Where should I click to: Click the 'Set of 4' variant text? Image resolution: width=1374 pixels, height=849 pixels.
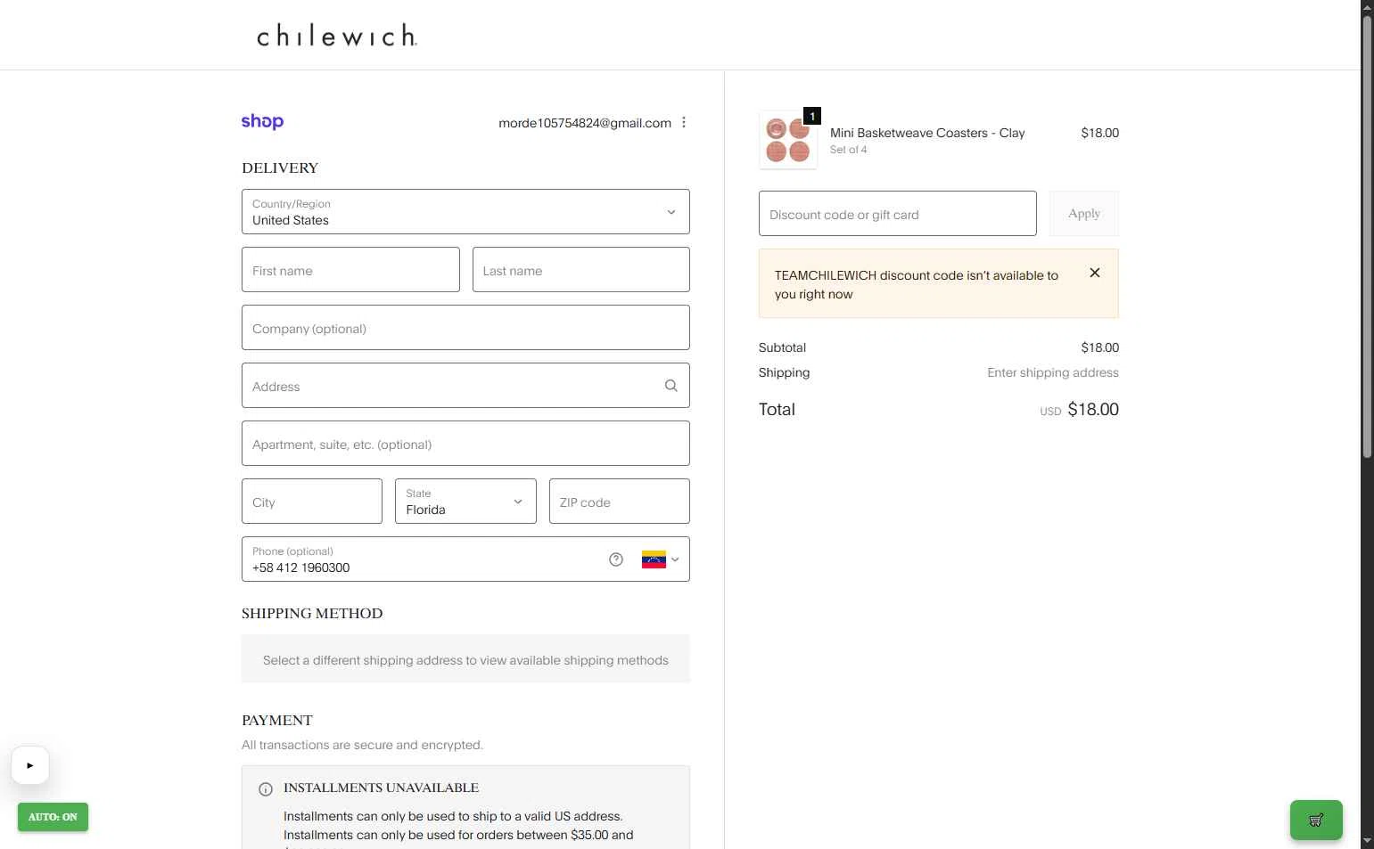point(848,150)
